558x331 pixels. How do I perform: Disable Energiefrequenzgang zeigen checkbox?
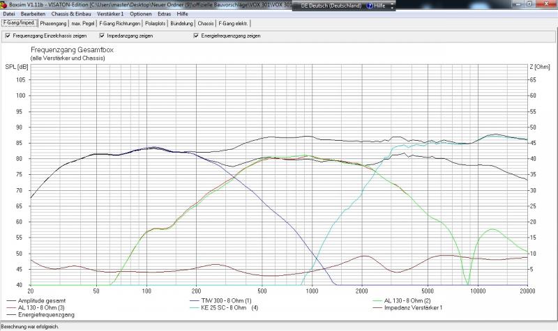pyautogui.click(x=196, y=36)
